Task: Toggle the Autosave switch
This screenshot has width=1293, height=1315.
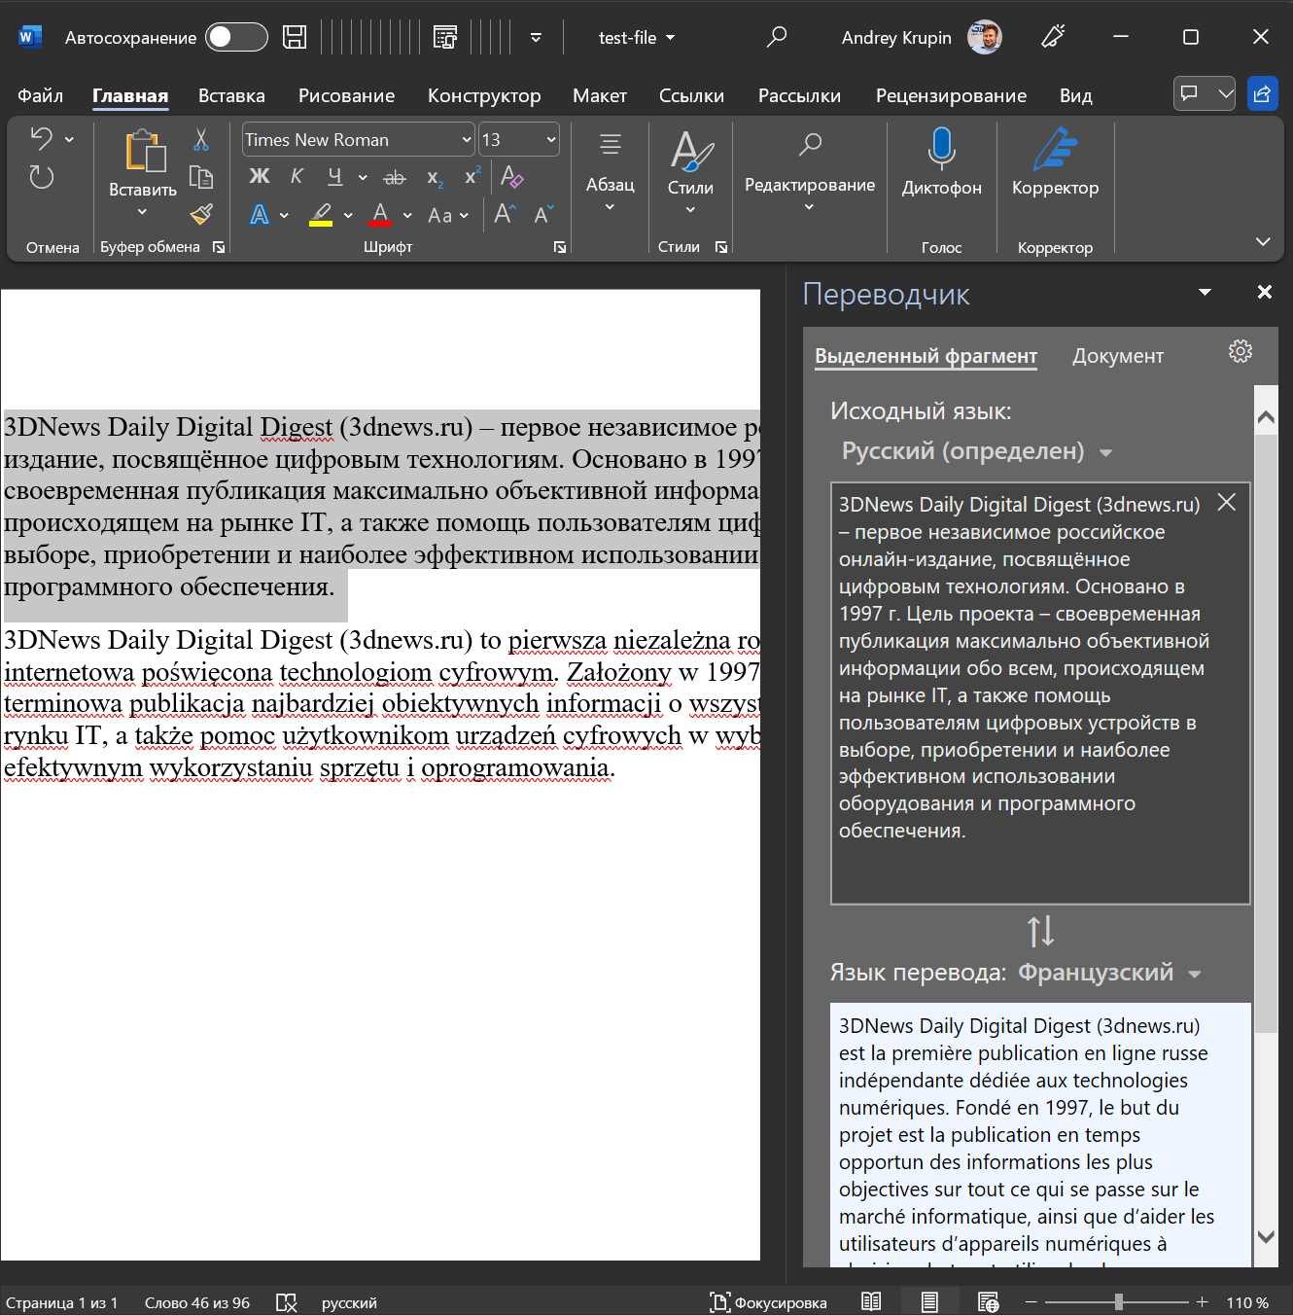Action: (x=236, y=37)
